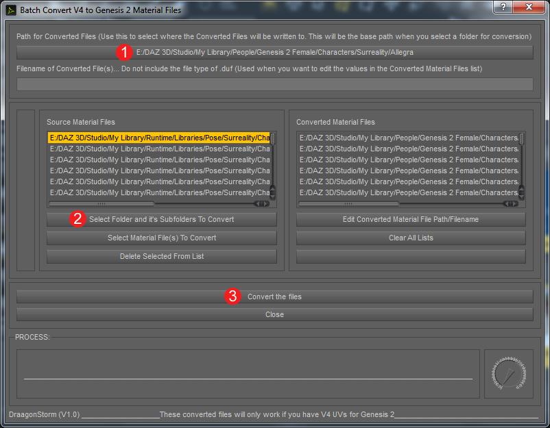Focus the converted filename input field
The height and width of the screenshot is (428, 550).
pyautogui.click(x=274, y=84)
